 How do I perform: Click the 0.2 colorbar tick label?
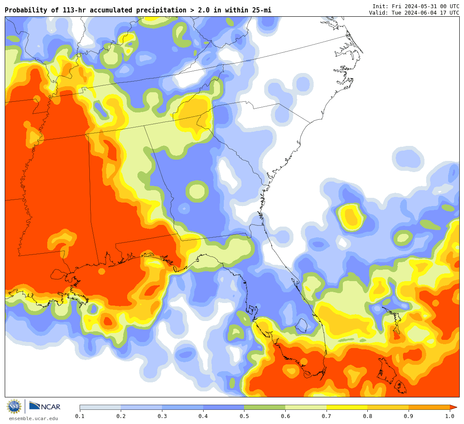(x=121, y=416)
